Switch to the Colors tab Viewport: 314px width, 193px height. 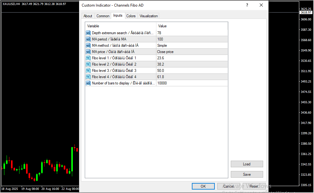tap(131, 16)
